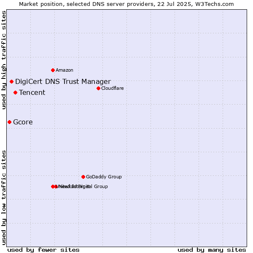253x253 pixels.
Task: Click the 'used by high traffic sites' axis label
Action: click(x=4, y=60)
